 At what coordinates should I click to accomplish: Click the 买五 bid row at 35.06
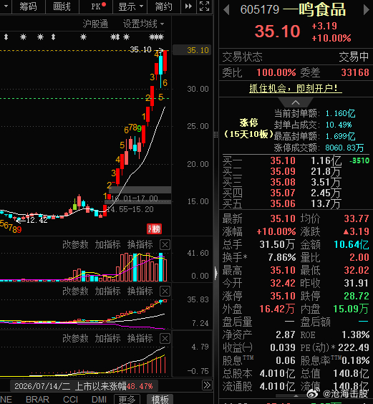(296, 204)
